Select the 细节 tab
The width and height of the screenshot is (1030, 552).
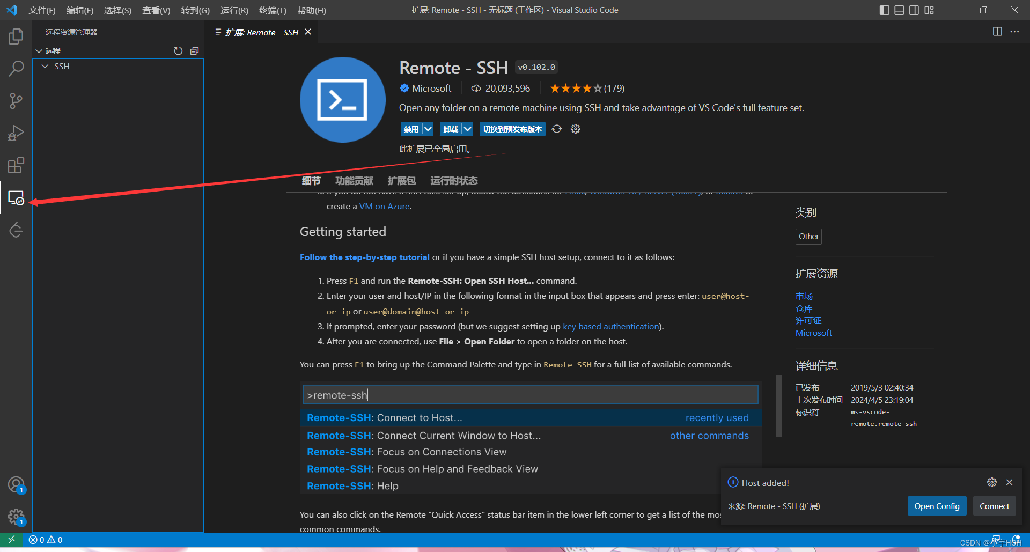[x=311, y=181]
